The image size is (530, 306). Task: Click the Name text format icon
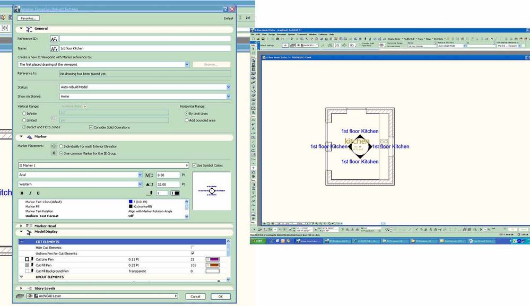tap(54, 49)
